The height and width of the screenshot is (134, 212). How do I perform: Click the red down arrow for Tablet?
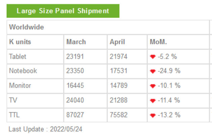[153, 57]
